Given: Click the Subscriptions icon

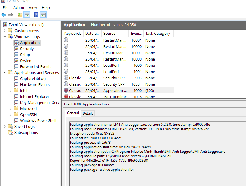Looking at the screenshot, I should 11,132.
